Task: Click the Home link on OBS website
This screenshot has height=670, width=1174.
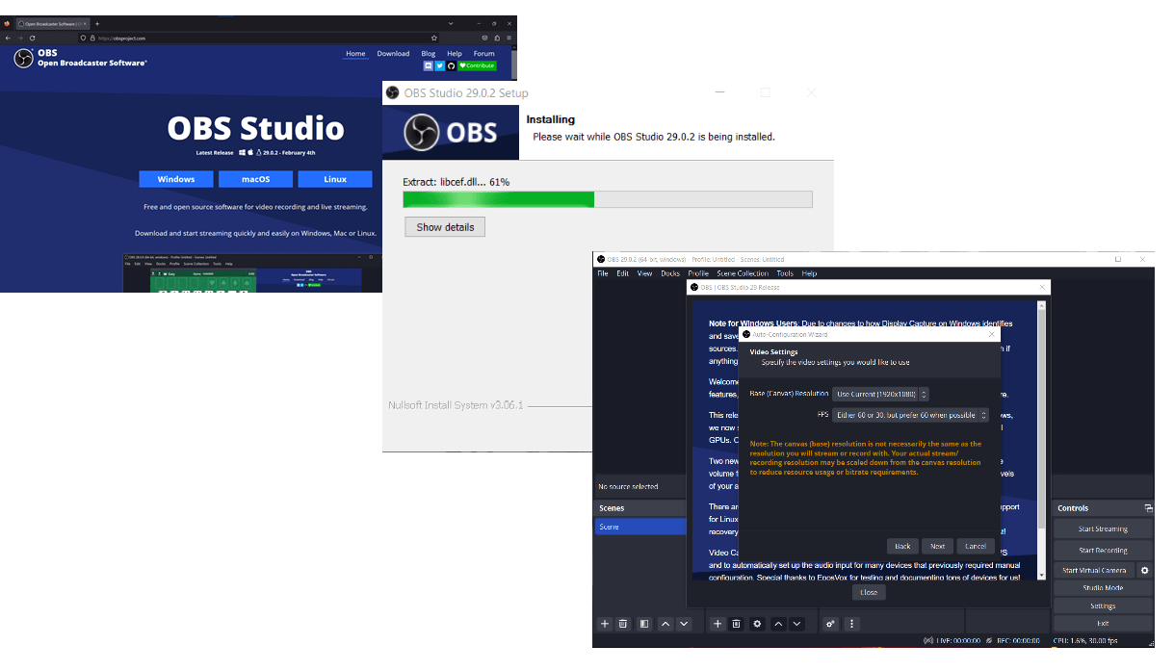Action: tap(355, 54)
